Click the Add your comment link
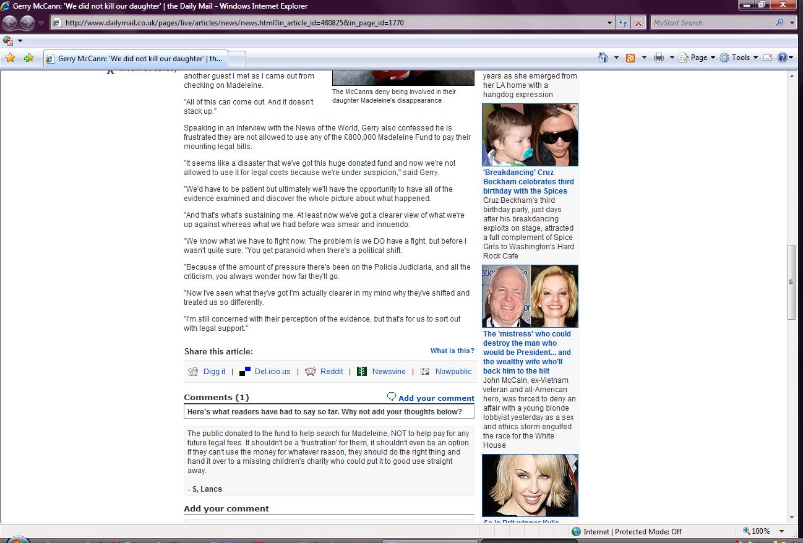Screen dimensions: 803x543 pos(436,398)
